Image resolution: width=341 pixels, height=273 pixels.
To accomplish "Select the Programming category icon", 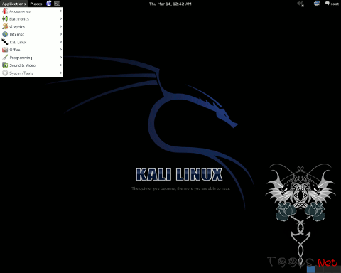I will tap(5, 58).
